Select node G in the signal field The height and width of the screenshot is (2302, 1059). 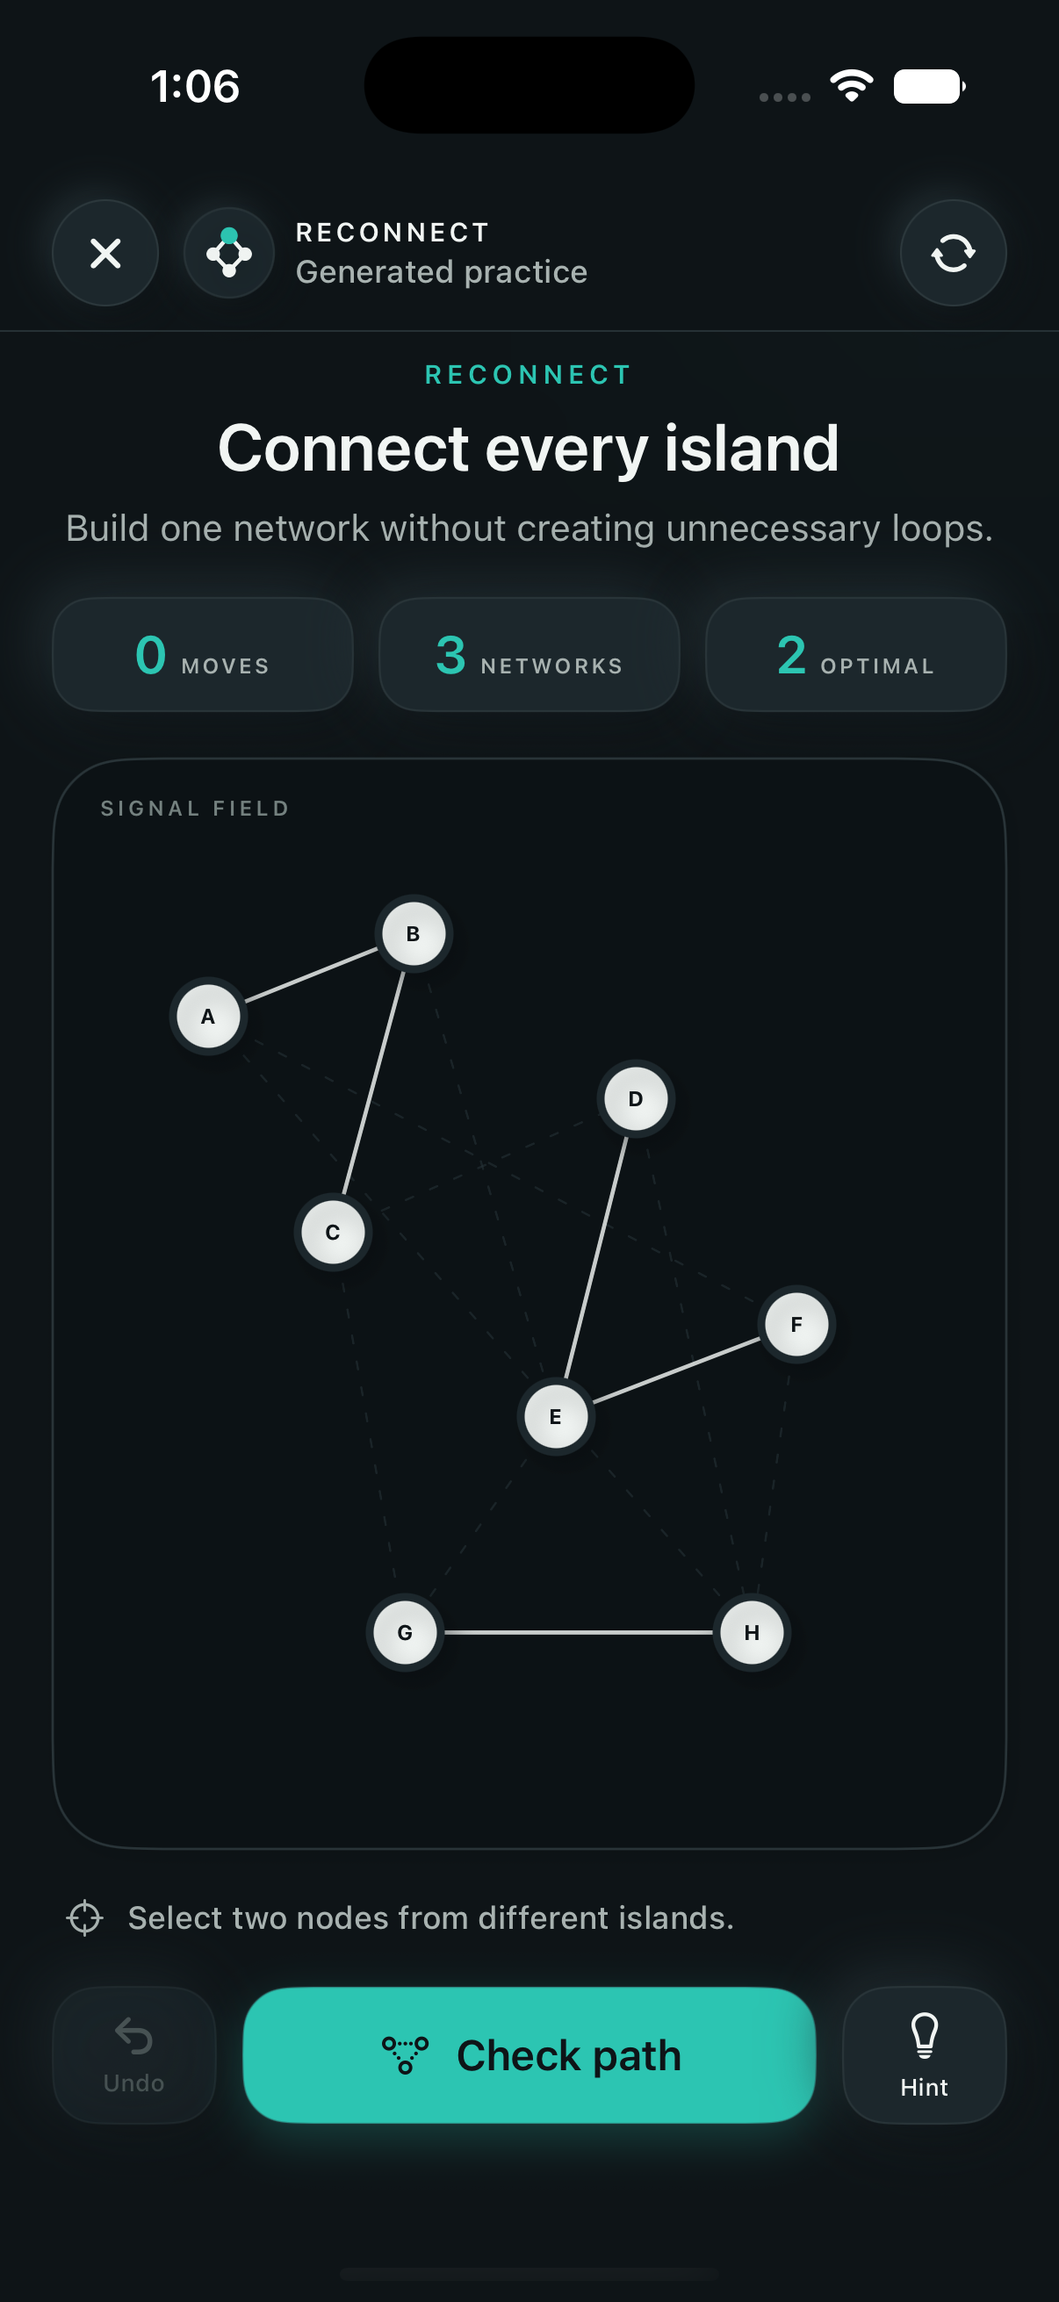click(405, 1633)
